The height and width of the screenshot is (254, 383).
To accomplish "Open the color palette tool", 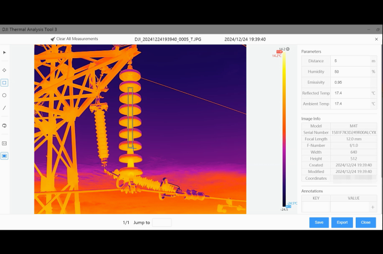I will coord(4,125).
